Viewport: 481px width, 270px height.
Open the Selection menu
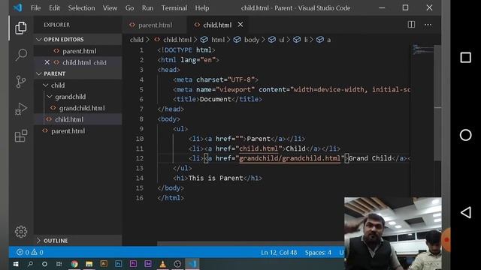point(81,8)
